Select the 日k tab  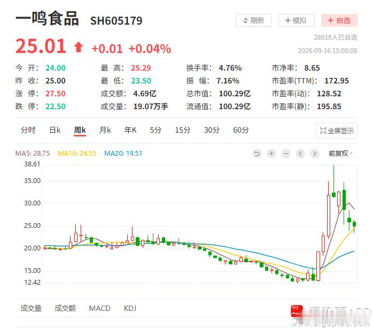point(55,130)
